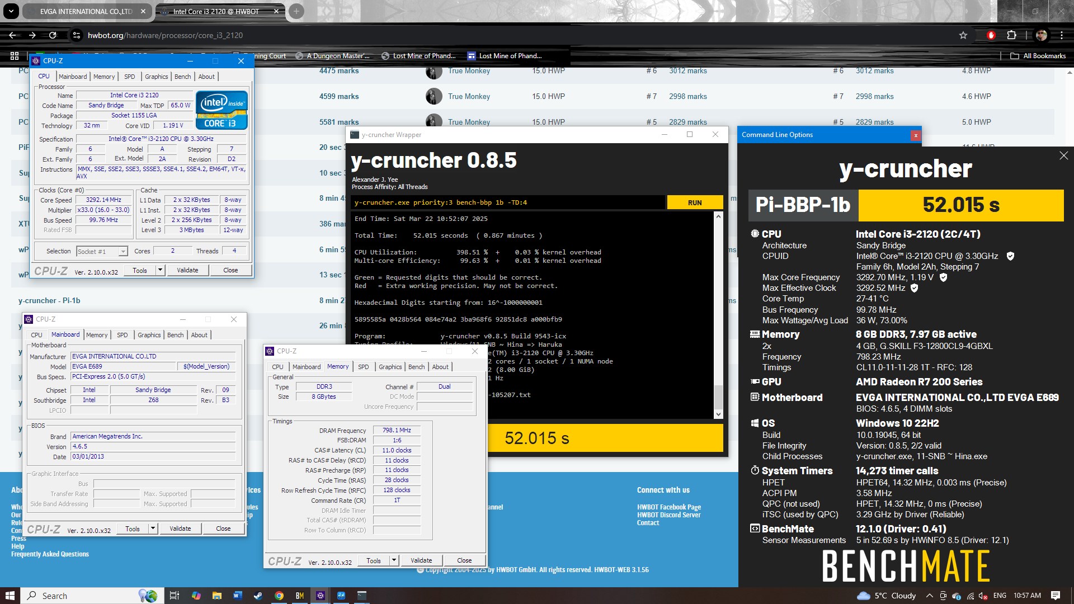
Task: Click the down arrow of y-cruncher console scrollbar
Action: (718, 414)
